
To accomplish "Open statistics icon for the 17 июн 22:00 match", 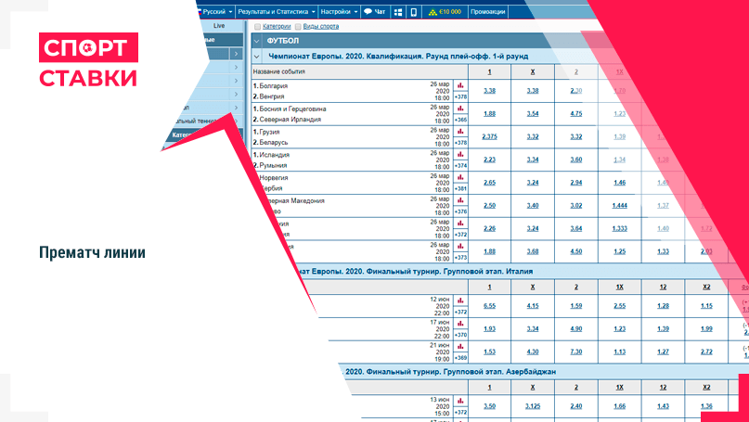I will tap(461, 324).
